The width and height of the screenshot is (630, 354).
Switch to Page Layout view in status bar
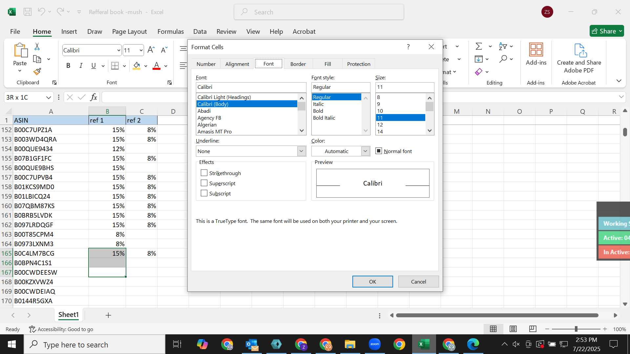pyautogui.click(x=513, y=329)
